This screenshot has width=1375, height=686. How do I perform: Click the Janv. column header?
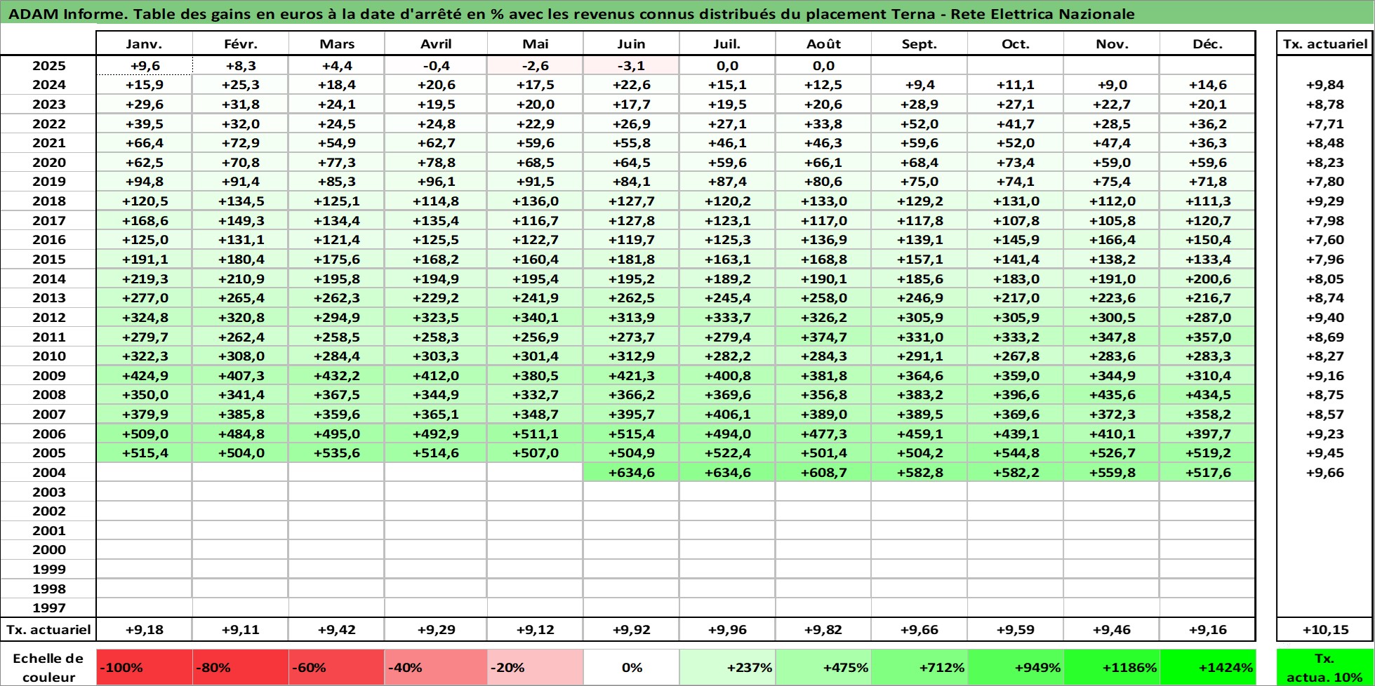tap(144, 43)
